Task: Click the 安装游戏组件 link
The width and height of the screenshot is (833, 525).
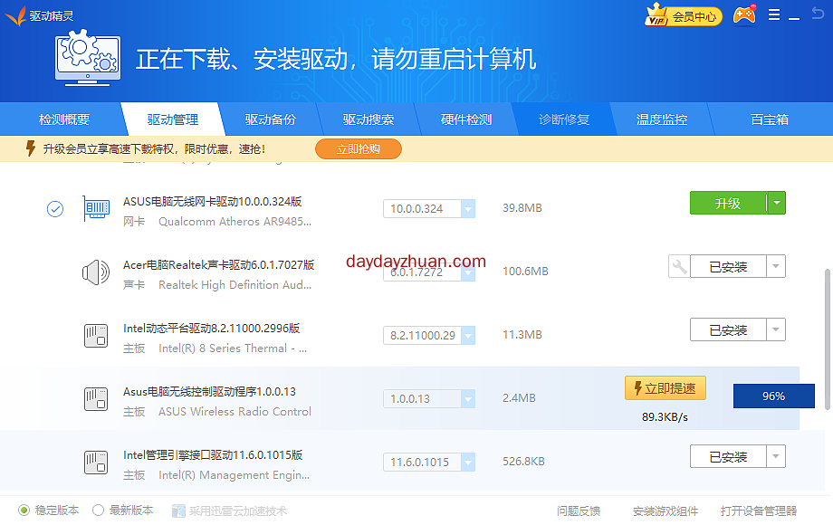Action: point(665,511)
